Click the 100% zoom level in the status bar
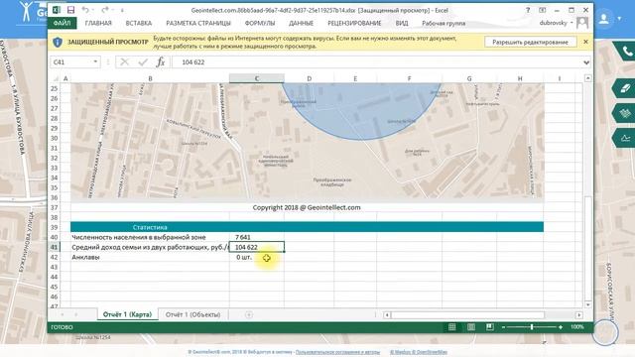This screenshot has height=357, width=635. tap(577, 327)
